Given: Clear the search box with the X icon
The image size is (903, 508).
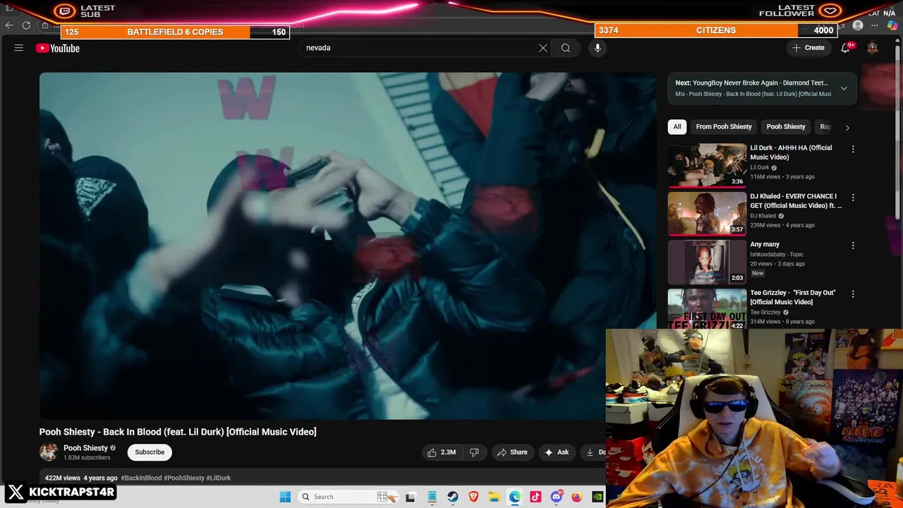Looking at the screenshot, I should tap(543, 48).
